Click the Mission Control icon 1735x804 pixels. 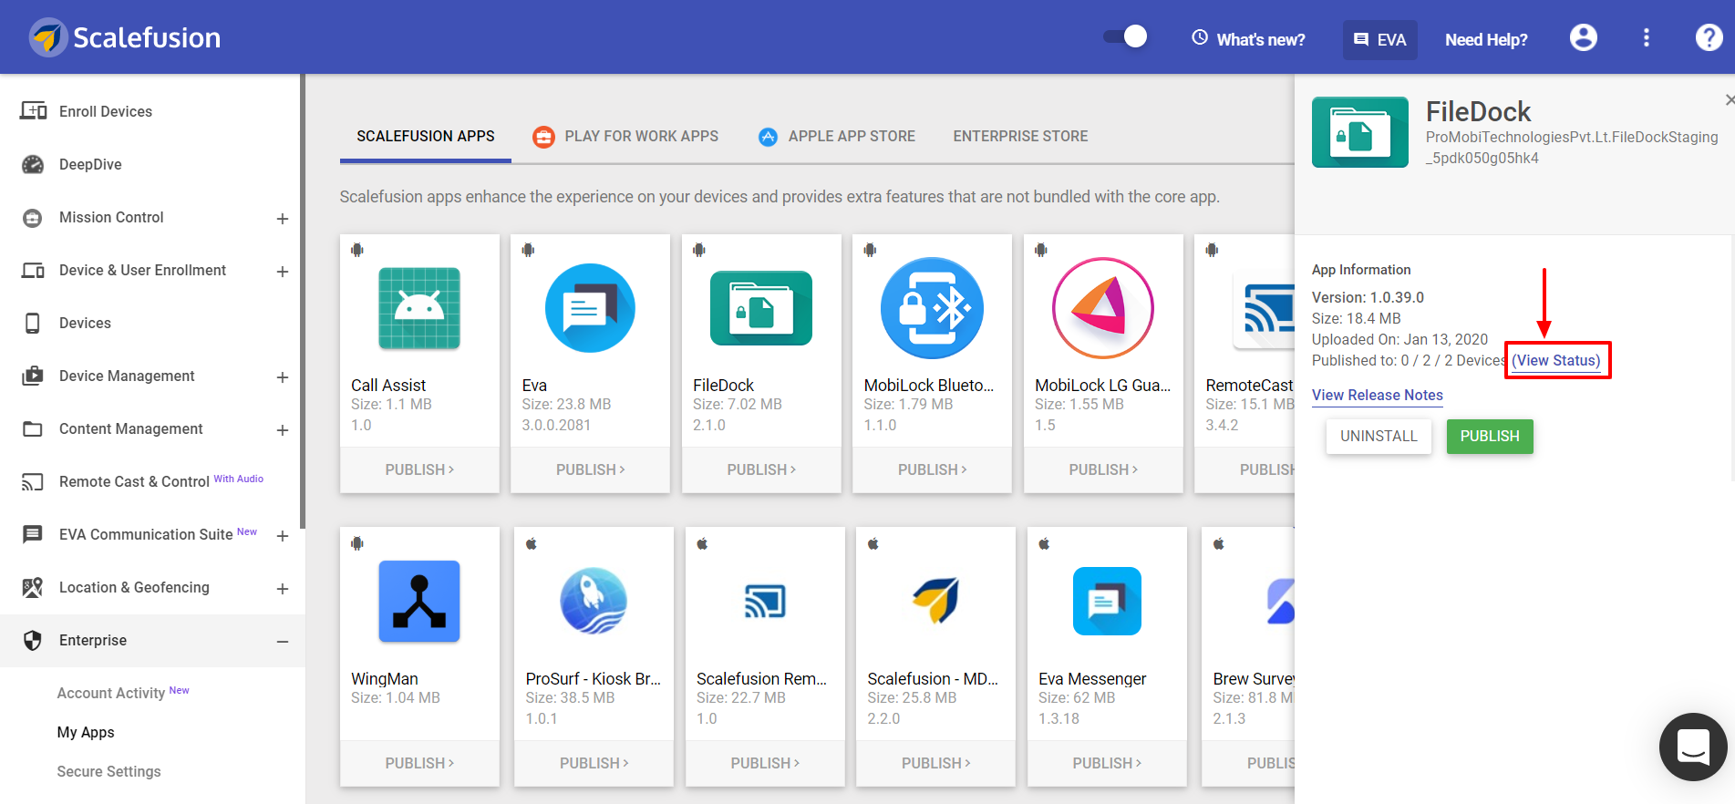coord(33,217)
